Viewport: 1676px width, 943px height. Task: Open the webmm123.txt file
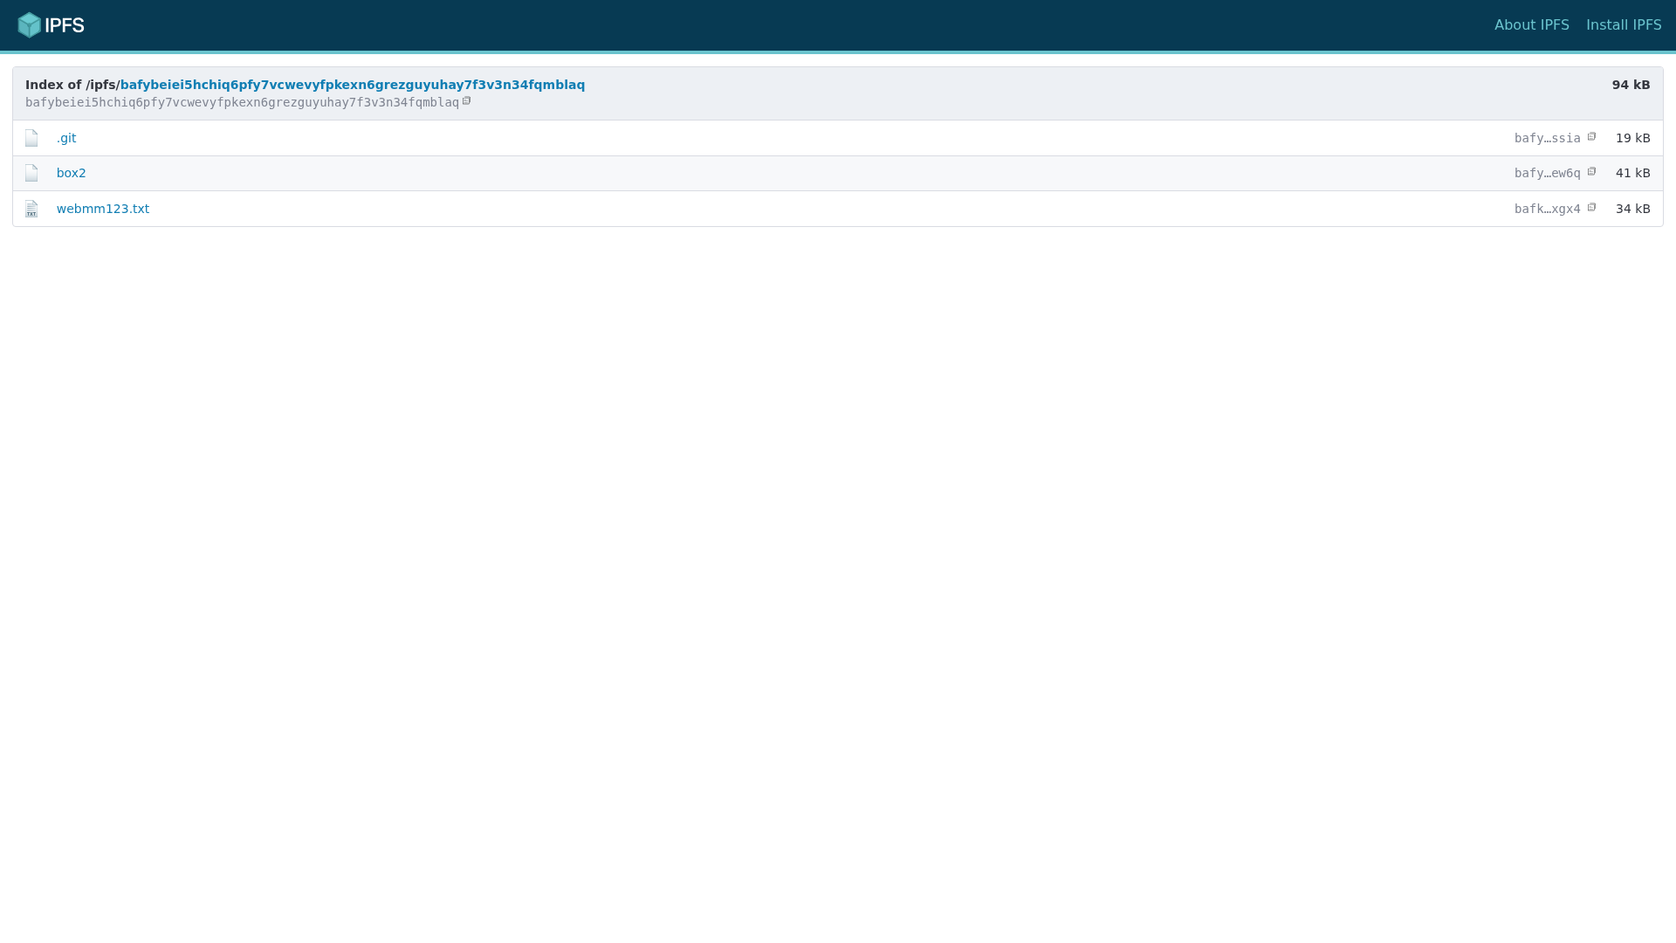[103, 209]
